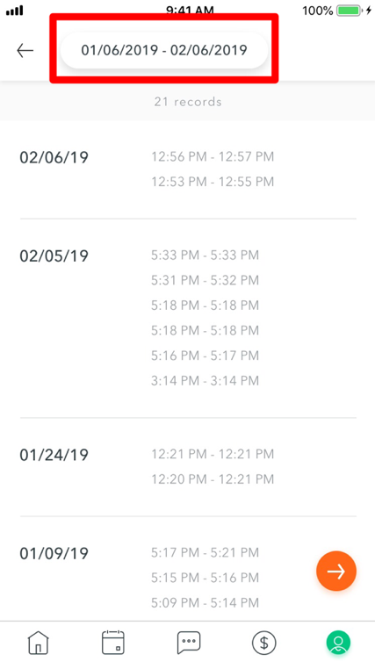Select the 5:17 PM - 5:21 PM record
This screenshot has width=375, height=669.
point(205,552)
